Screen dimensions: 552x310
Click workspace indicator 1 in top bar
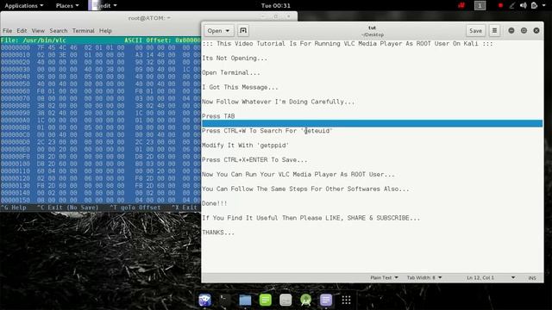point(480,6)
